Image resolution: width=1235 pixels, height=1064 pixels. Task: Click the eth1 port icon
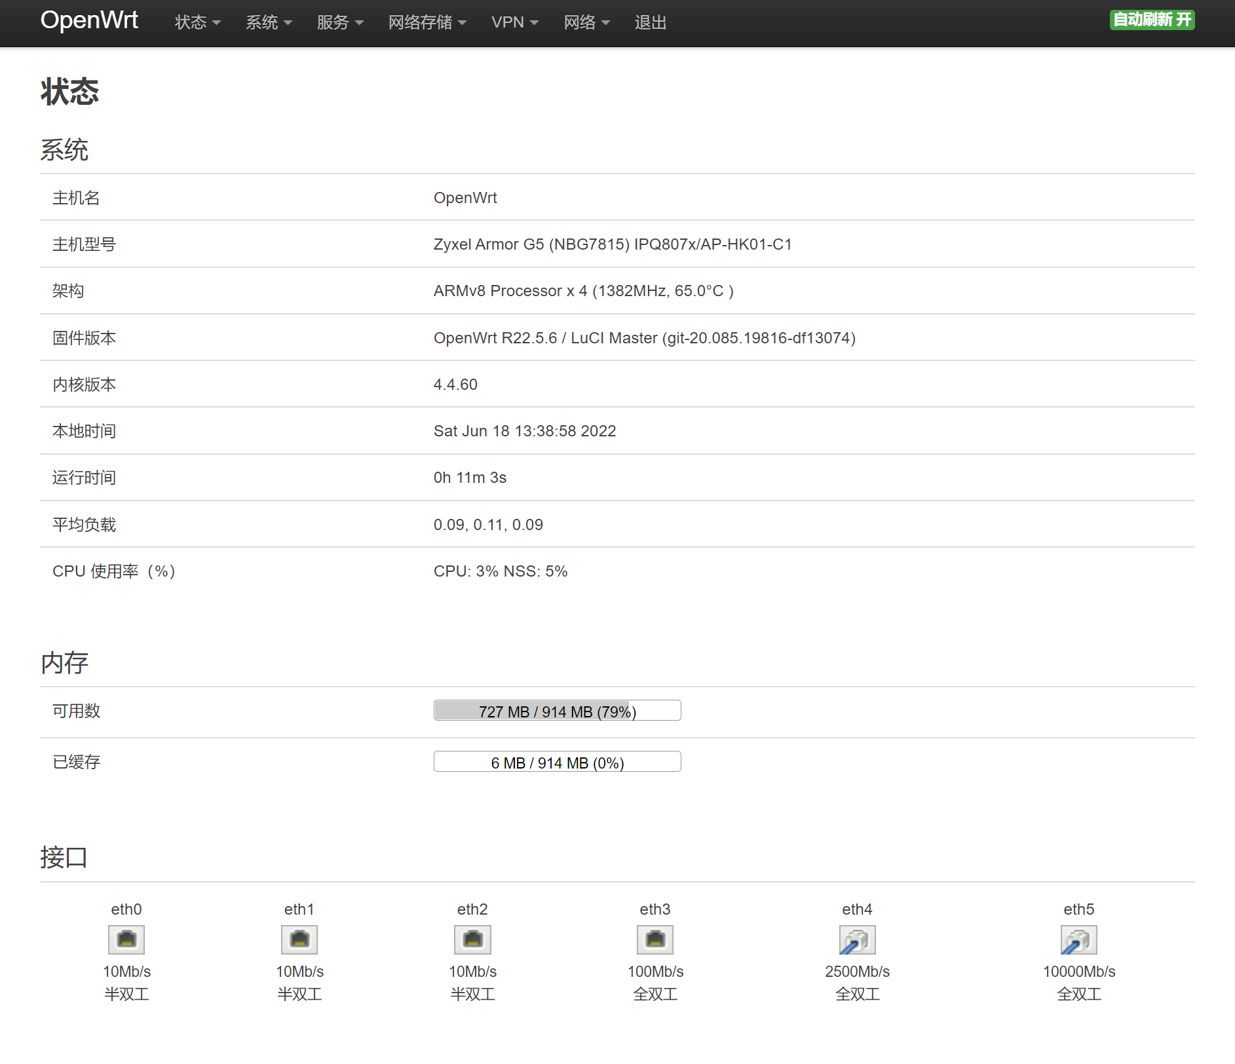[299, 940]
